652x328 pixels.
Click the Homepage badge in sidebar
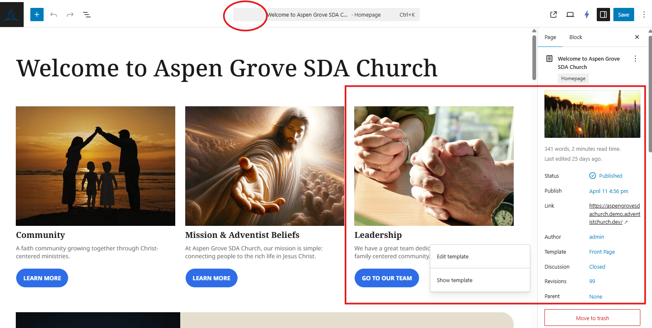(573, 78)
